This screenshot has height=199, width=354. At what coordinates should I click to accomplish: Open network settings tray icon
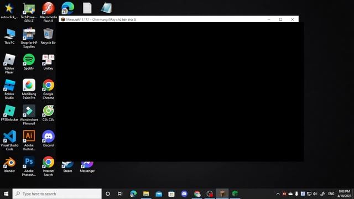pyautogui.click(x=309, y=193)
